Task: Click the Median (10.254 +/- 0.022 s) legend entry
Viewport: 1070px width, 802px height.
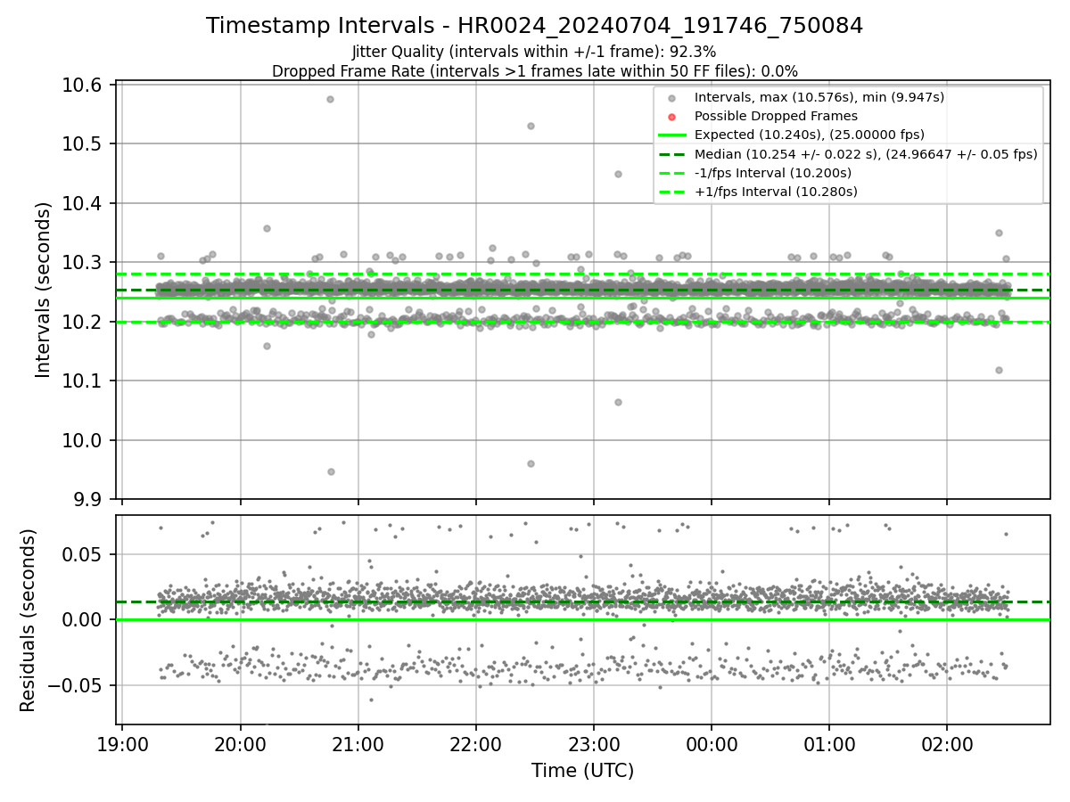Action: click(866, 153)
